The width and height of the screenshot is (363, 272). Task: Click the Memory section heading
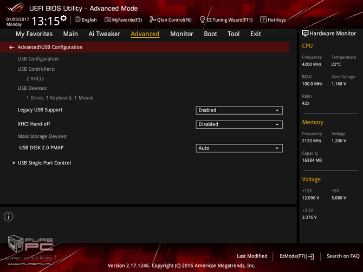[x=313, y=122]
